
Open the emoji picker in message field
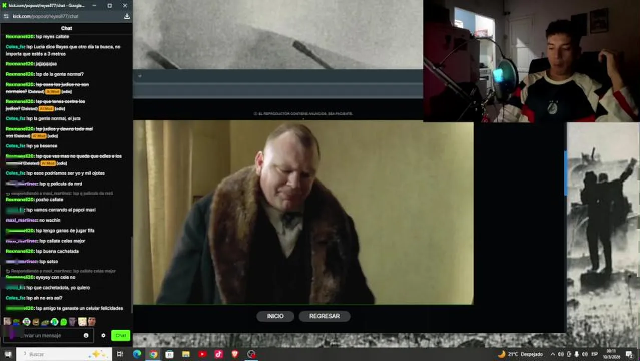(86, 336)
